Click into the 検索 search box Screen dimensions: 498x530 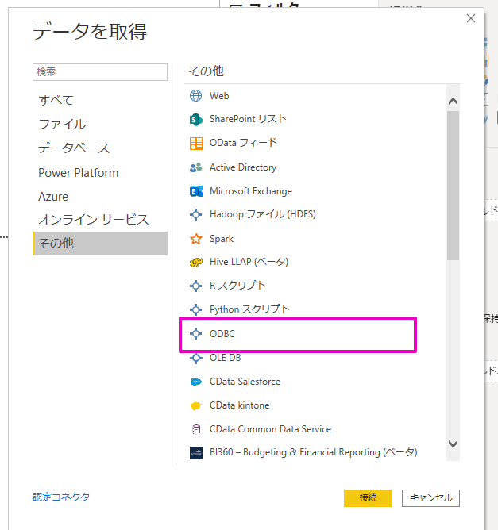click(100, 72)
